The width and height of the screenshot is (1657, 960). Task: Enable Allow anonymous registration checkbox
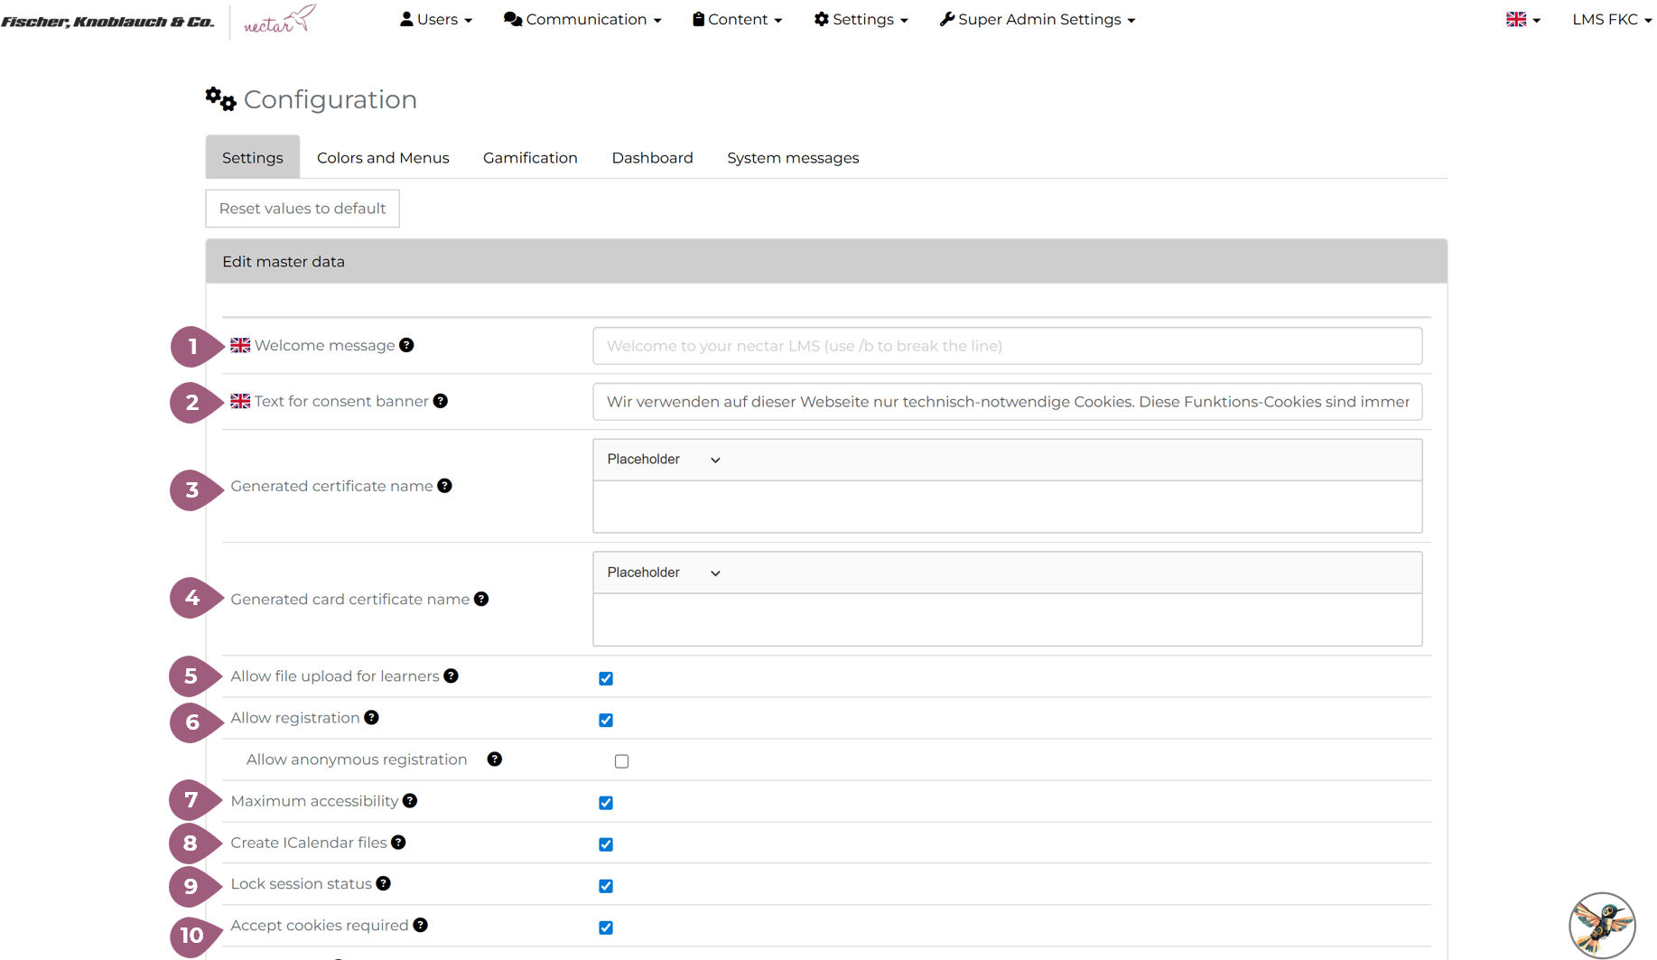621,761
